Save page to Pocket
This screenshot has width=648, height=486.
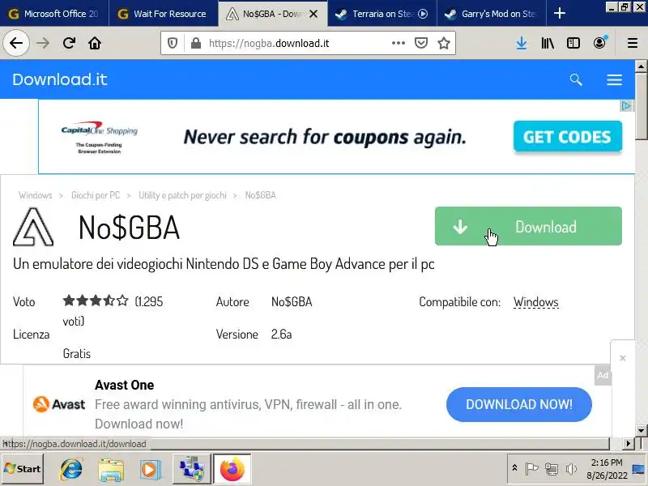(421, 43)
